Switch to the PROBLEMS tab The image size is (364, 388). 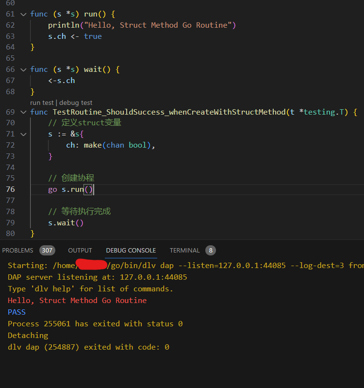coord(18,251)
